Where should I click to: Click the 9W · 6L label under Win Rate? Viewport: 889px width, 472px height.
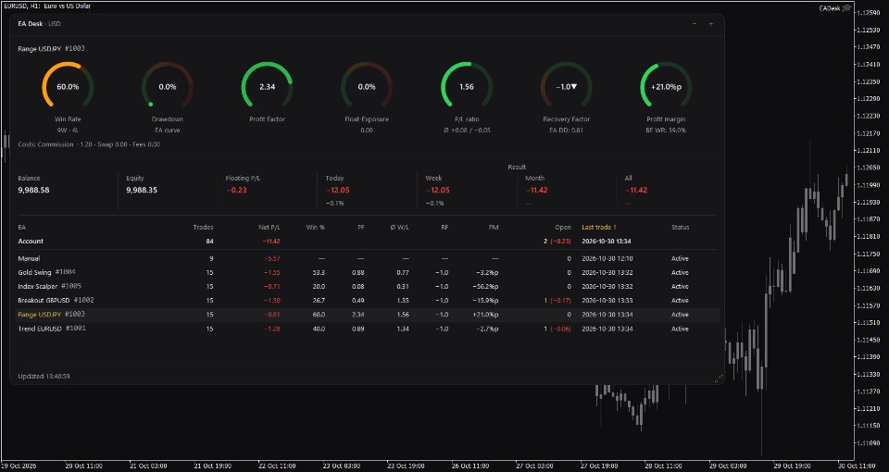click(68, 130)
